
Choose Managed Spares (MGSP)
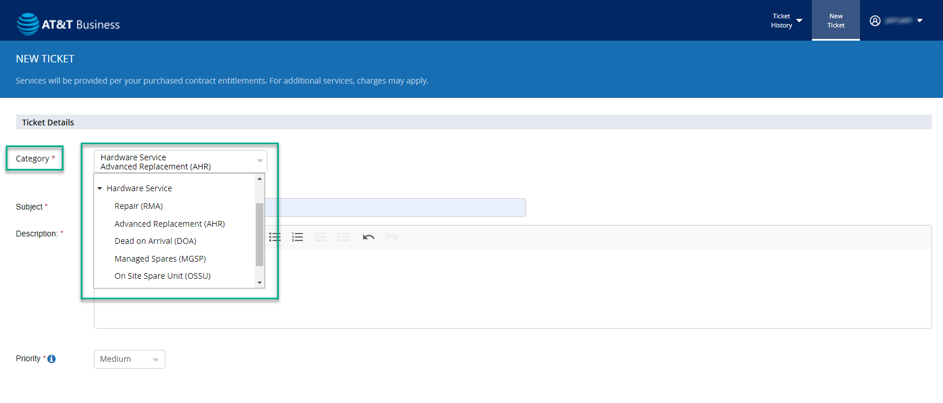coord(160,259)
